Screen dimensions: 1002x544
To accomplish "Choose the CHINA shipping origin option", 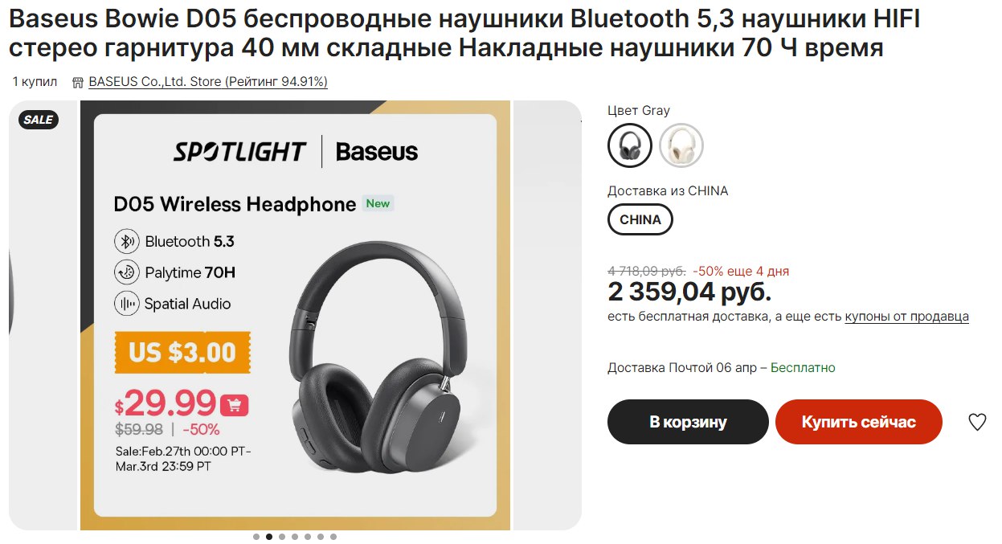I will (640, 220).
